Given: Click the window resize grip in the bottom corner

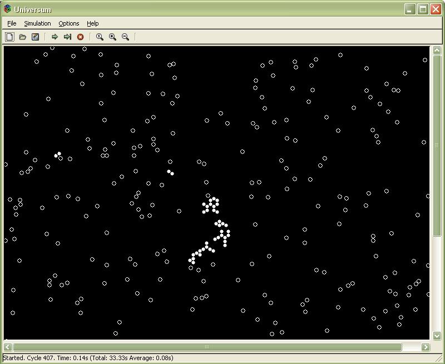Looking at the screenshot, I should coord(439,358).
